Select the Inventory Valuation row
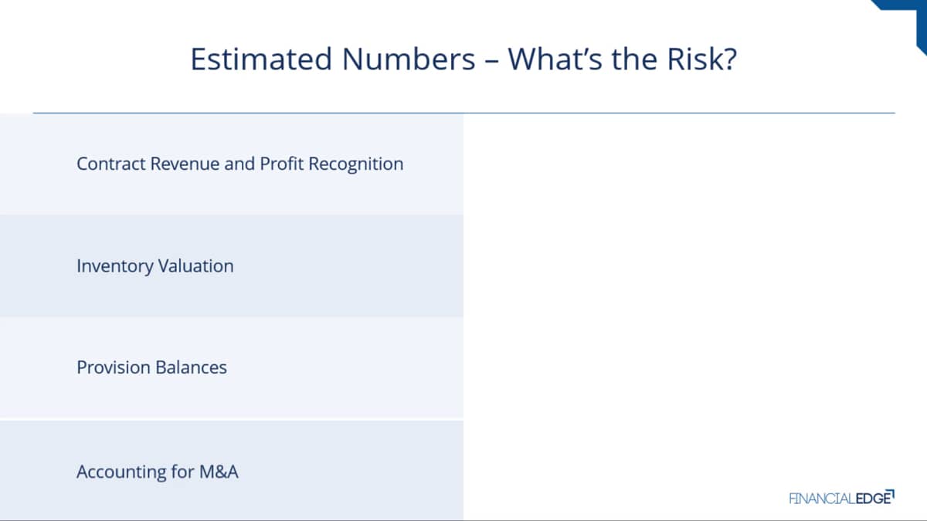The image size is (927, 521). 232,266
